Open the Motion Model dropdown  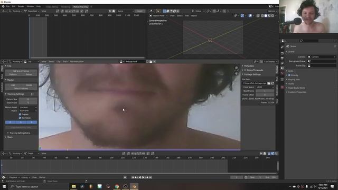[x=28, y=107]
